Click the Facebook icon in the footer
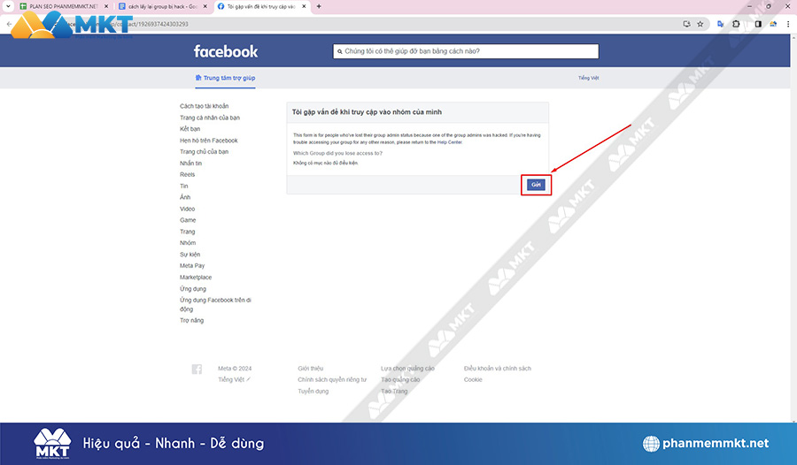 (x=197, y=369)
